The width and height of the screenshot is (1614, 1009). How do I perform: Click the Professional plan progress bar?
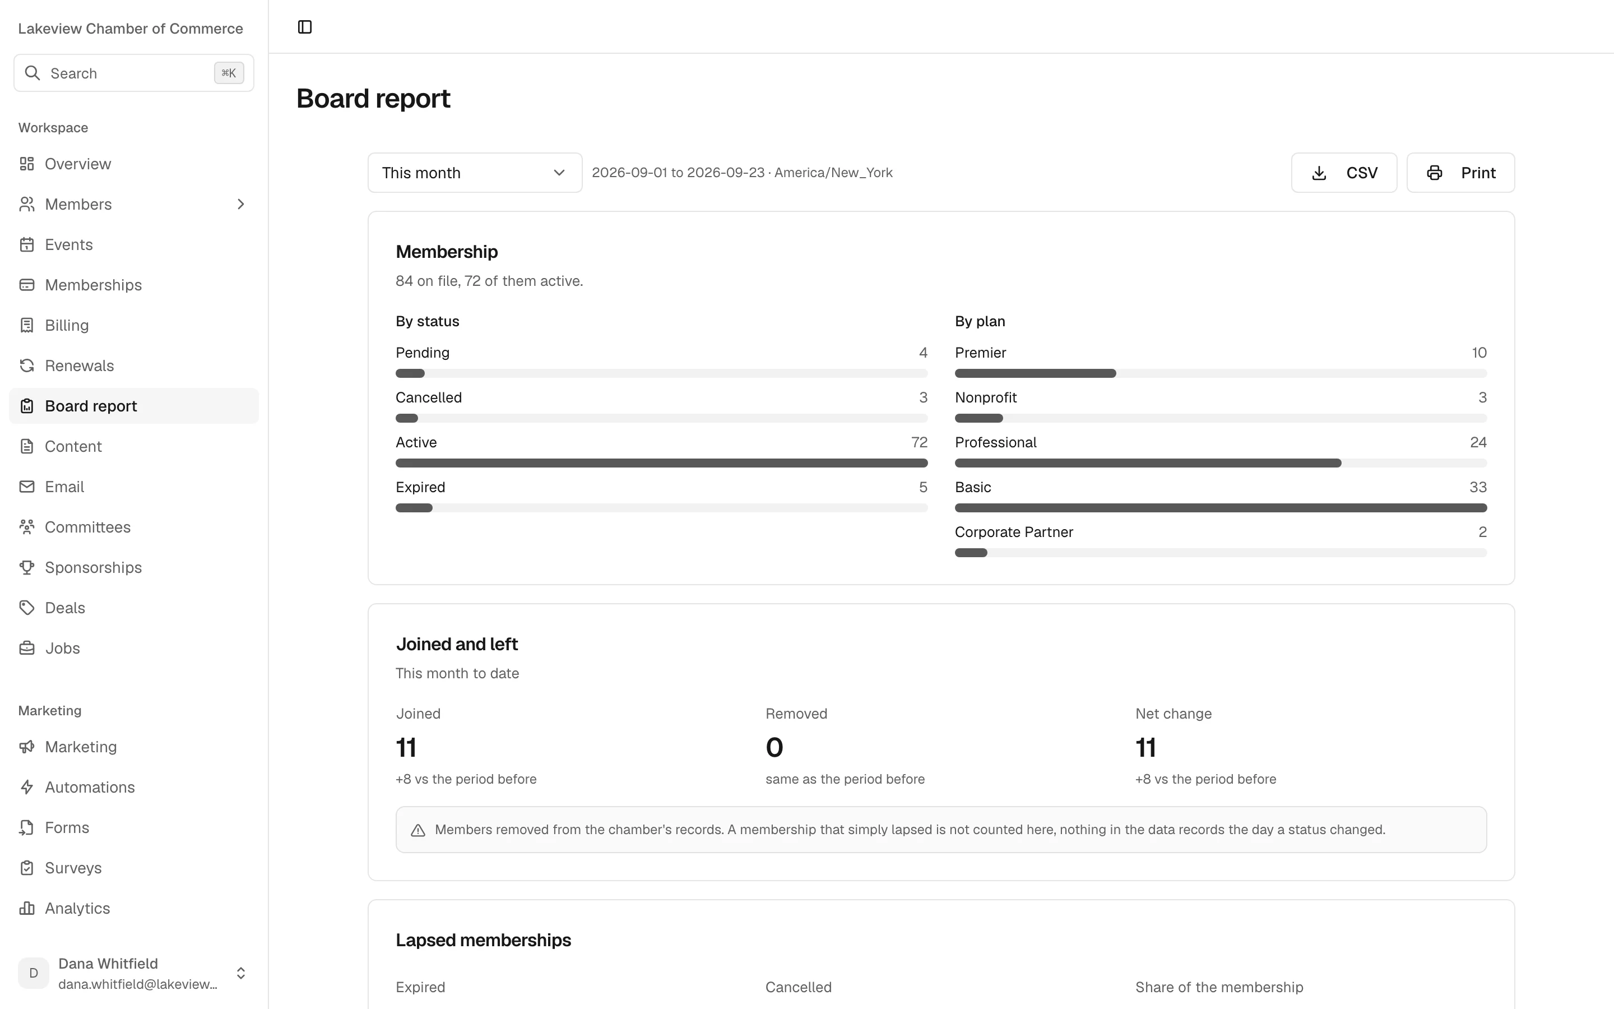(1221, 463)
